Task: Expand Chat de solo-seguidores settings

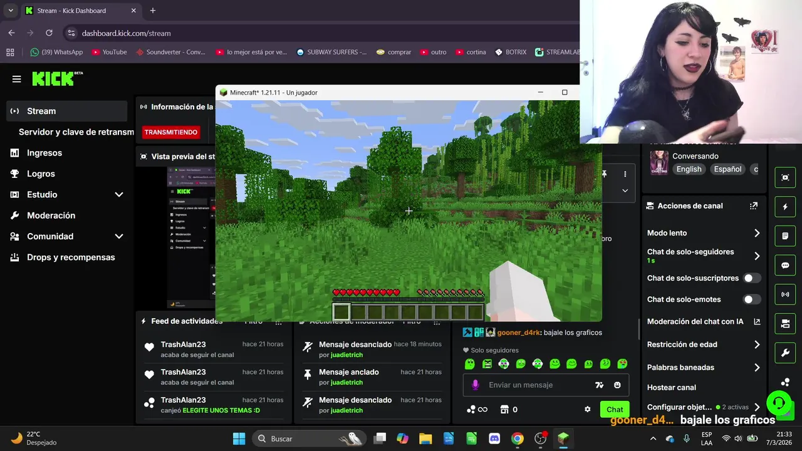Action: point(757,256)
